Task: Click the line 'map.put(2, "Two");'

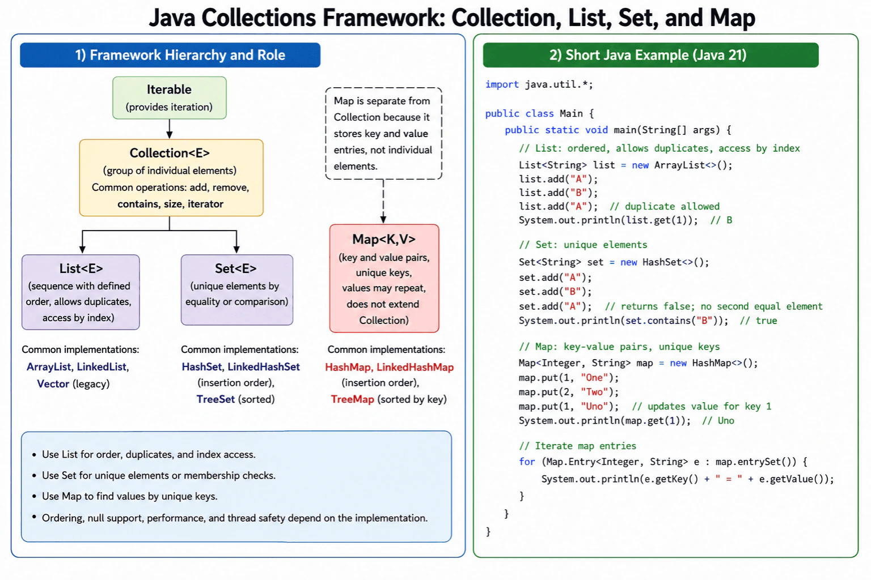Action: [569, 392]
